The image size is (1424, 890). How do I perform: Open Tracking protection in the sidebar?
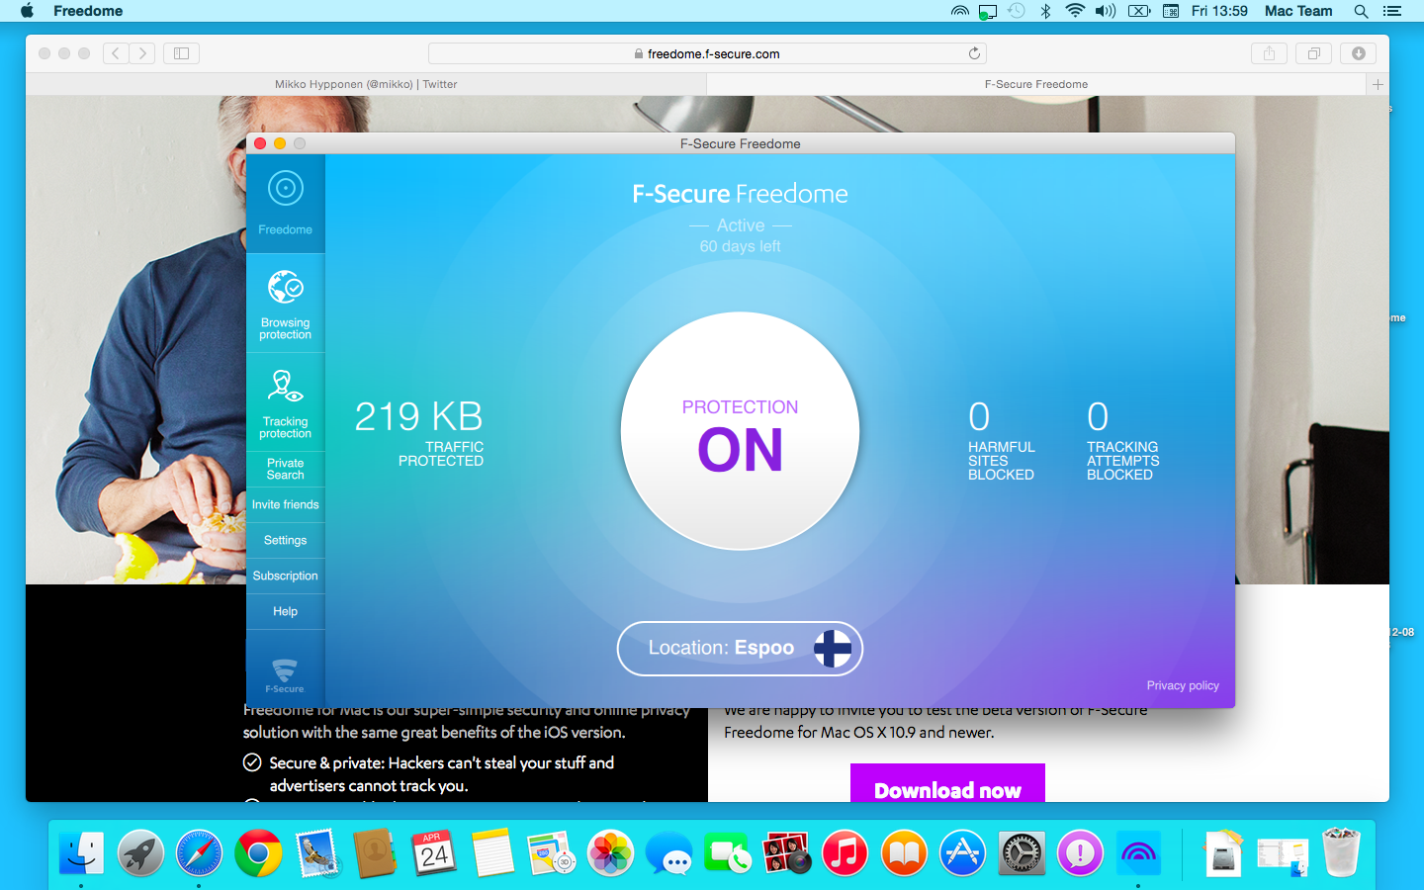coord(285,402)
